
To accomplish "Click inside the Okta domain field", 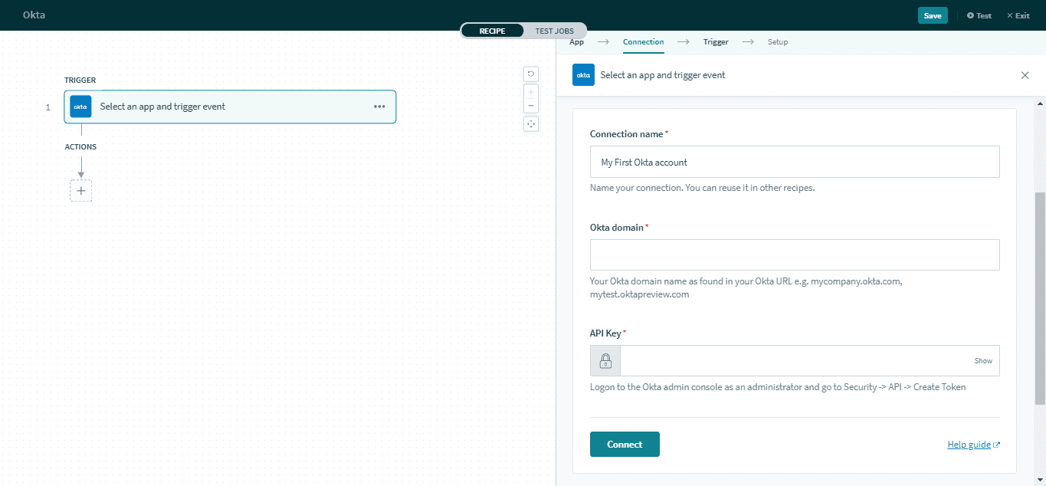I will [794, 254].
